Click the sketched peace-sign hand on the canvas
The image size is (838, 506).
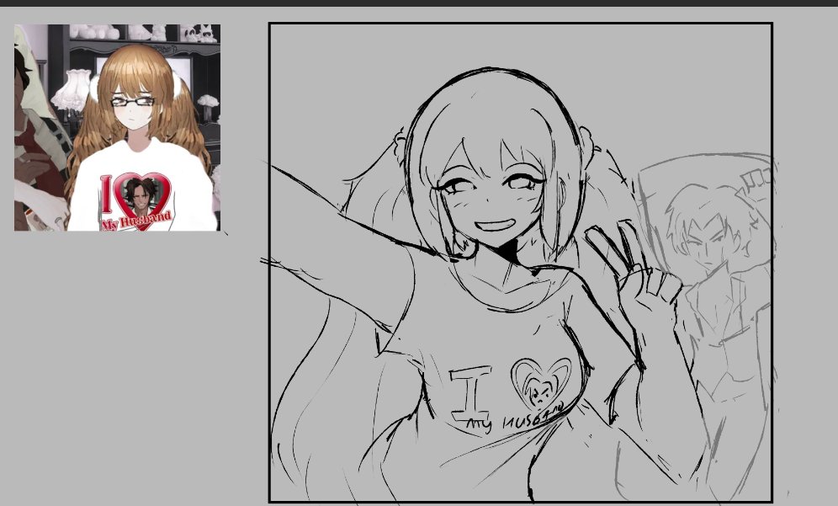[634, 273]
